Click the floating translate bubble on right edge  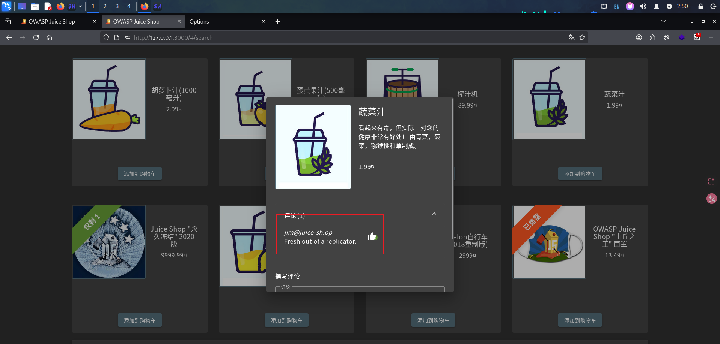pyautogui.click(x=711, y=199)
